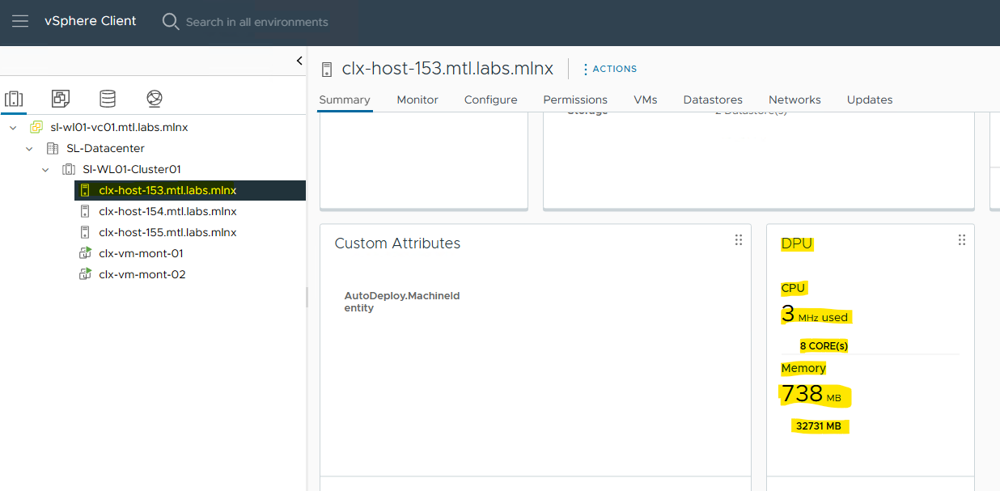Click the clx-host-153.mtl.labs.mlnx page title
The height and width of the screenshot is (491, 1000).
pyautogui.click(x=447, y=69)
